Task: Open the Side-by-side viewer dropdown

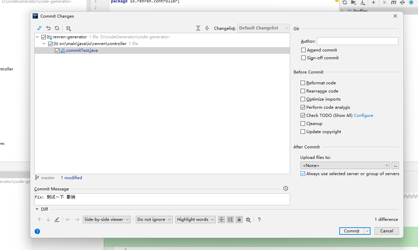Action: point(107,220)
